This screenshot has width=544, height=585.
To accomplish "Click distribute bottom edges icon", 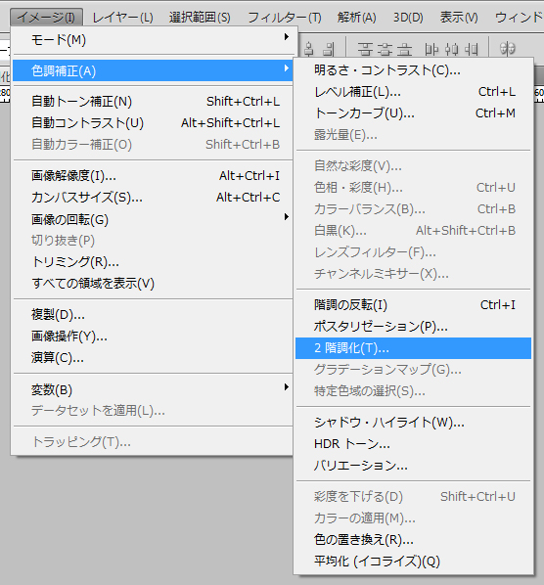I will point(404,49).
